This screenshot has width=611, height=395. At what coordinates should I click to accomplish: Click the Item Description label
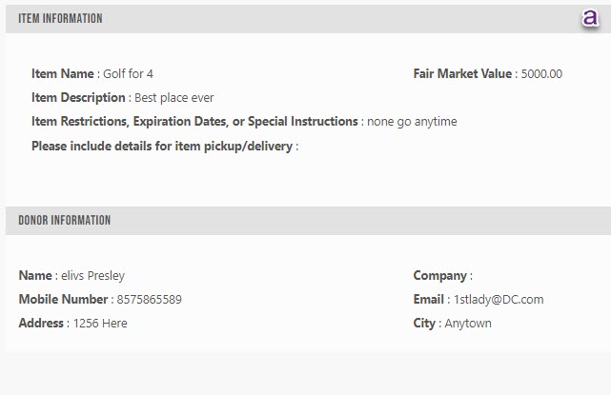click(x=78, y=97)
